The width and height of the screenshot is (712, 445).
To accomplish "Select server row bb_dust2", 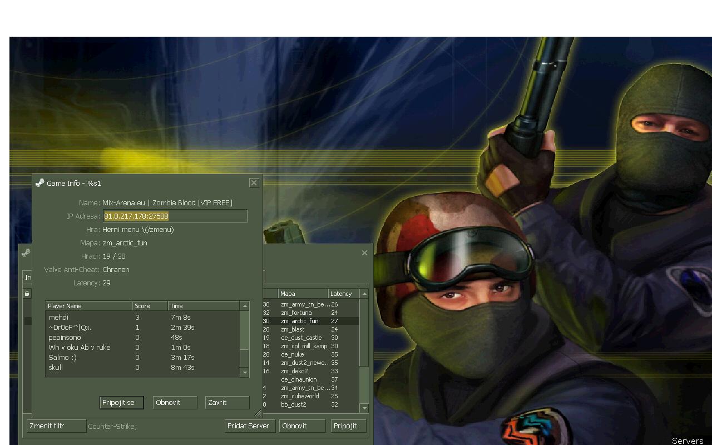I will click(x=310, y=404).
